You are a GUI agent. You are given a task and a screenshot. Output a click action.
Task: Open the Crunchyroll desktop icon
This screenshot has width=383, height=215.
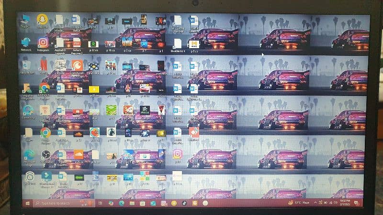pyautogui.click(x=77, y=65)
